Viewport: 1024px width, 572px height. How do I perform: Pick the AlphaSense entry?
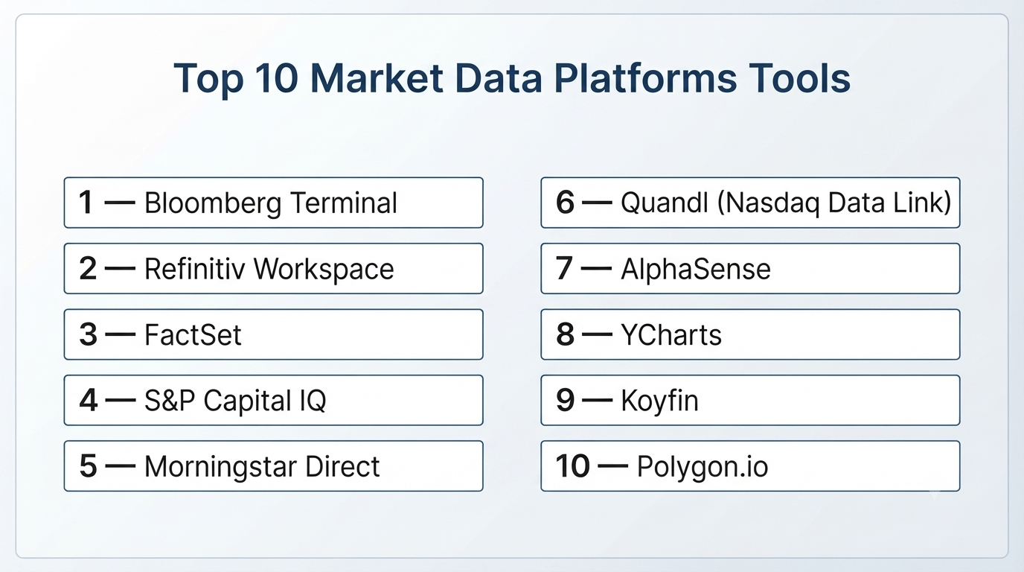[x=750, y=268]
